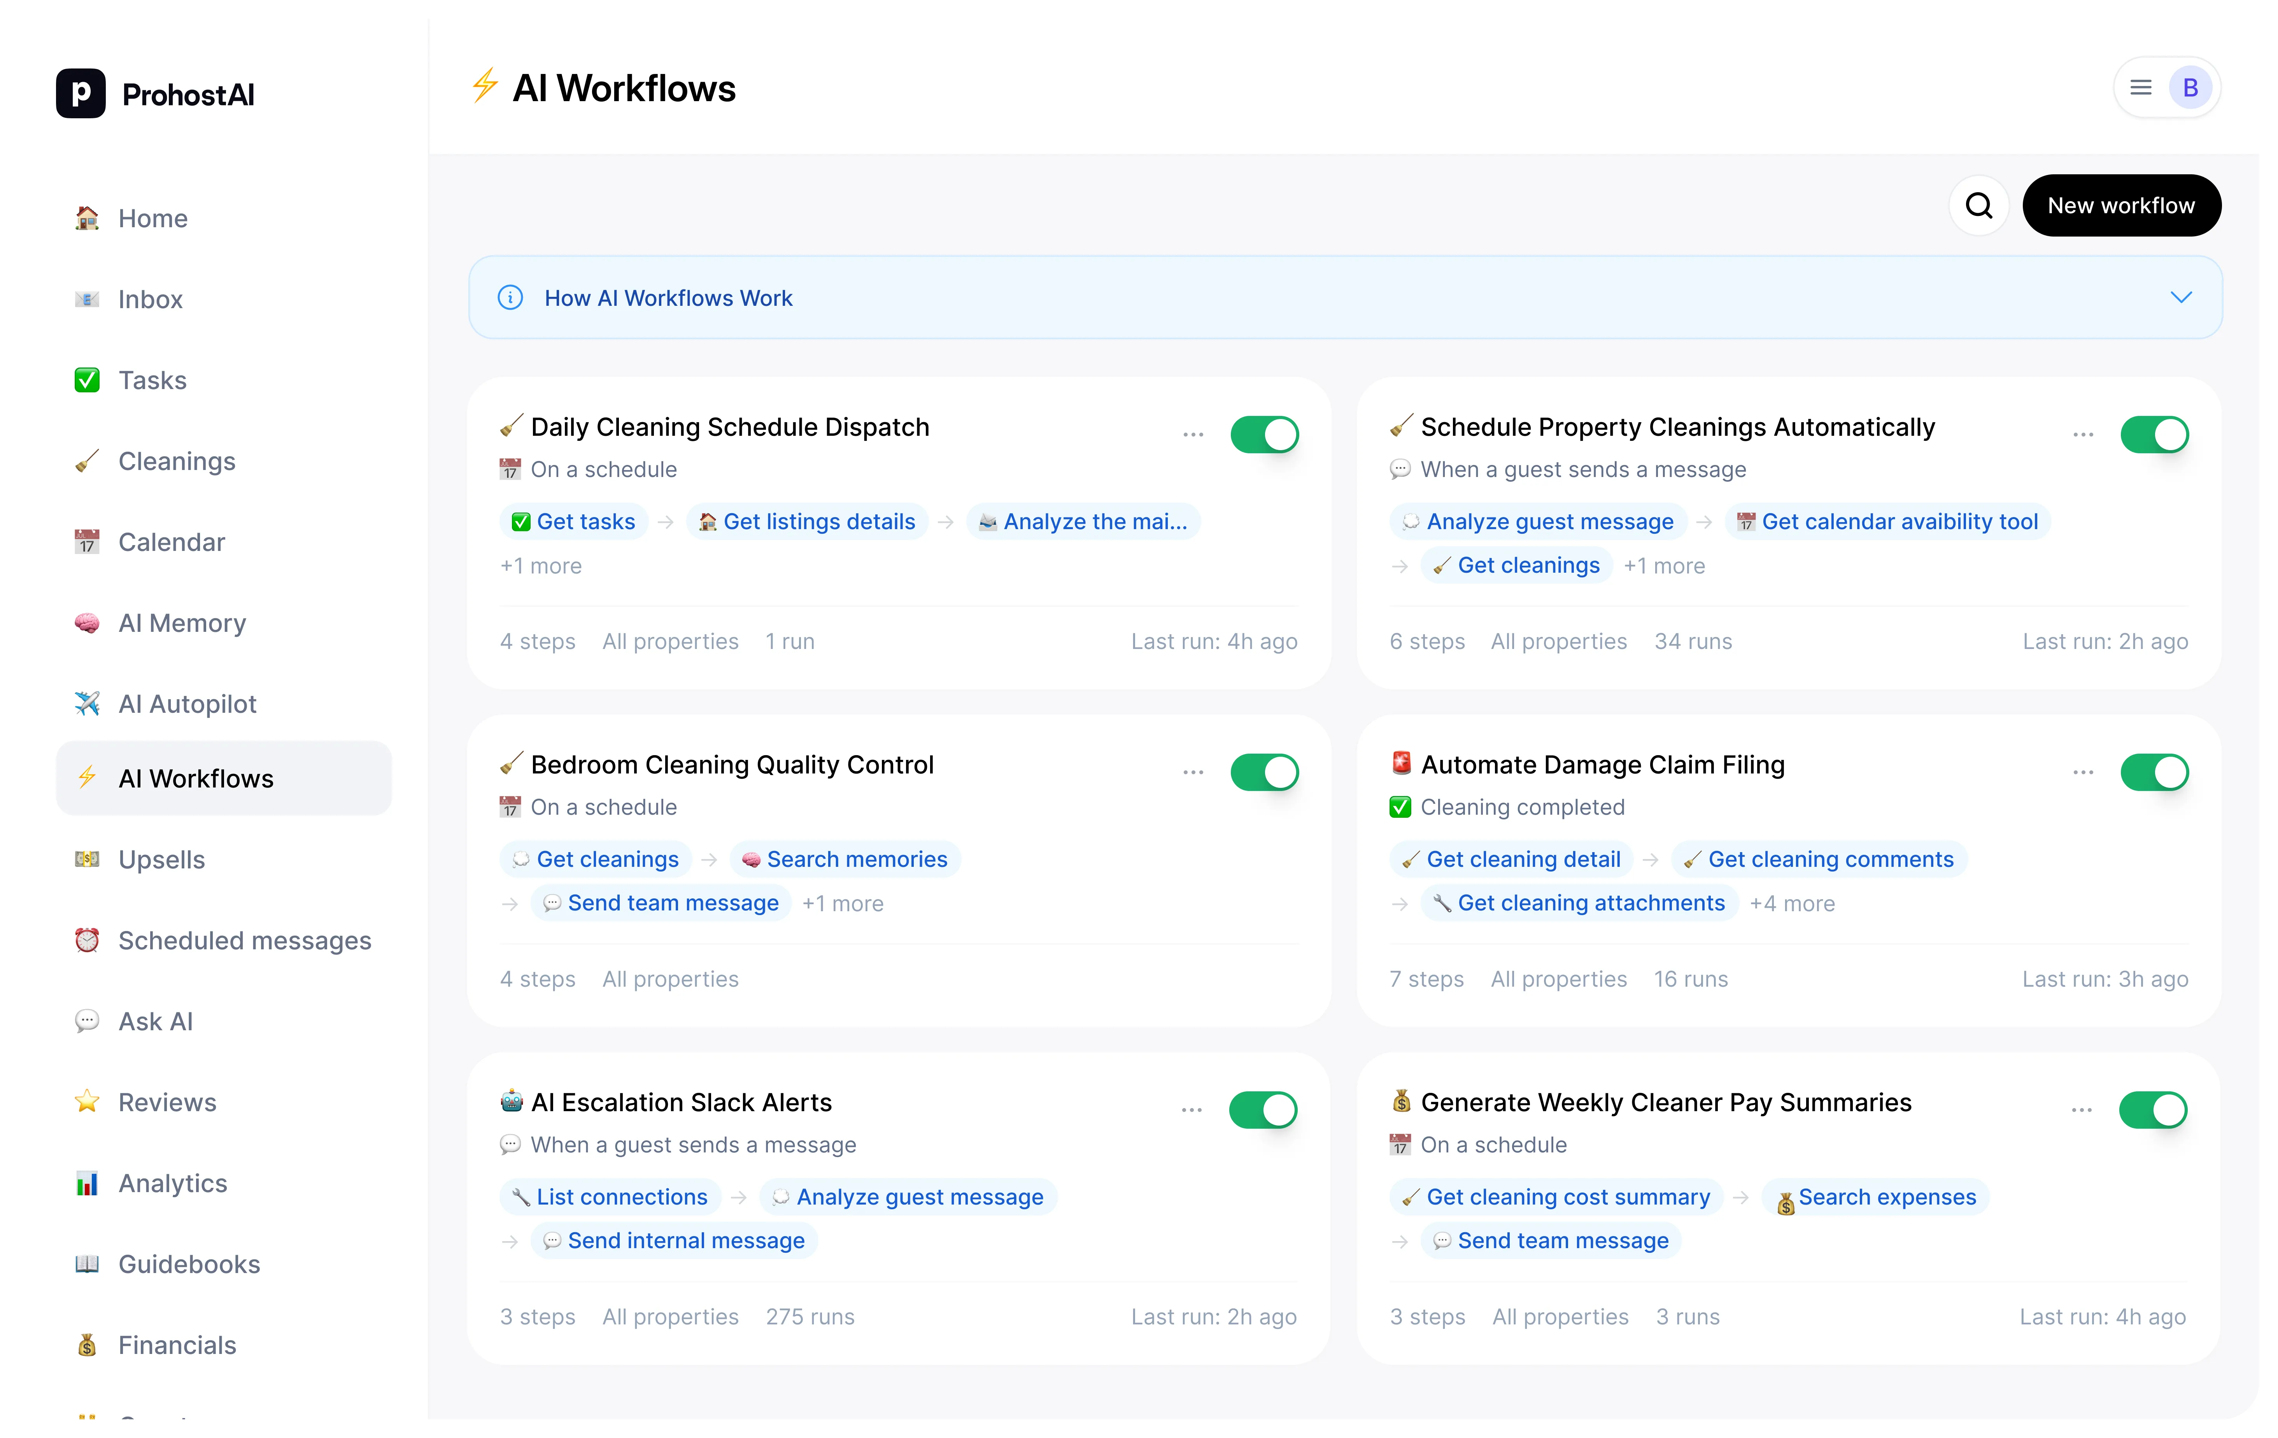Select the Inbox icon in sidebar
Viewport: 2278px width, 1438px height.
pos(87,299)
